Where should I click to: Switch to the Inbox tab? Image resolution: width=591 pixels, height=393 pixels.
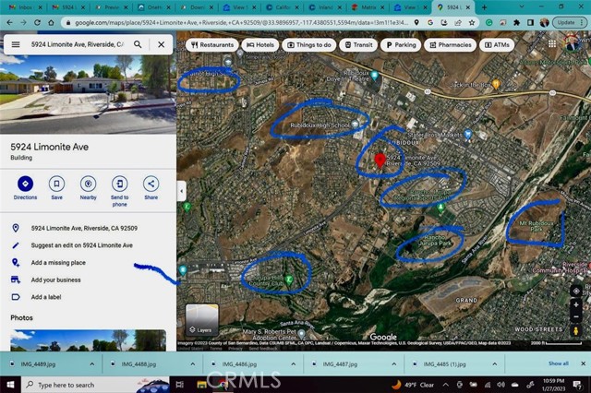point(26,7)
